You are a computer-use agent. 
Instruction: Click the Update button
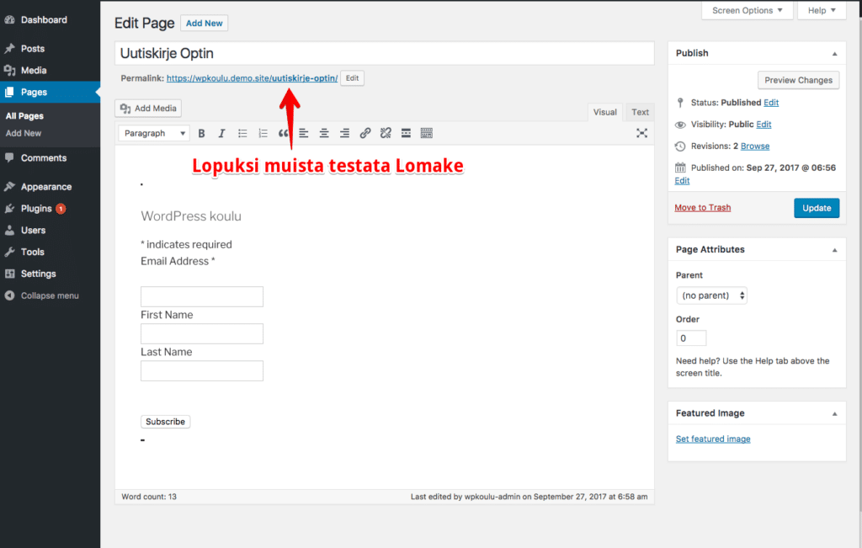(x=817, y=208)
